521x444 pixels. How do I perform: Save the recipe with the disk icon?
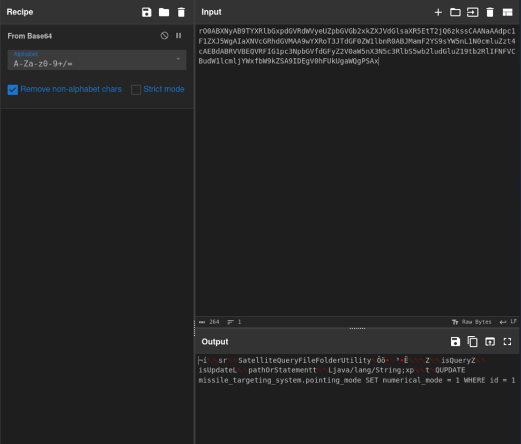coord(146,12)
